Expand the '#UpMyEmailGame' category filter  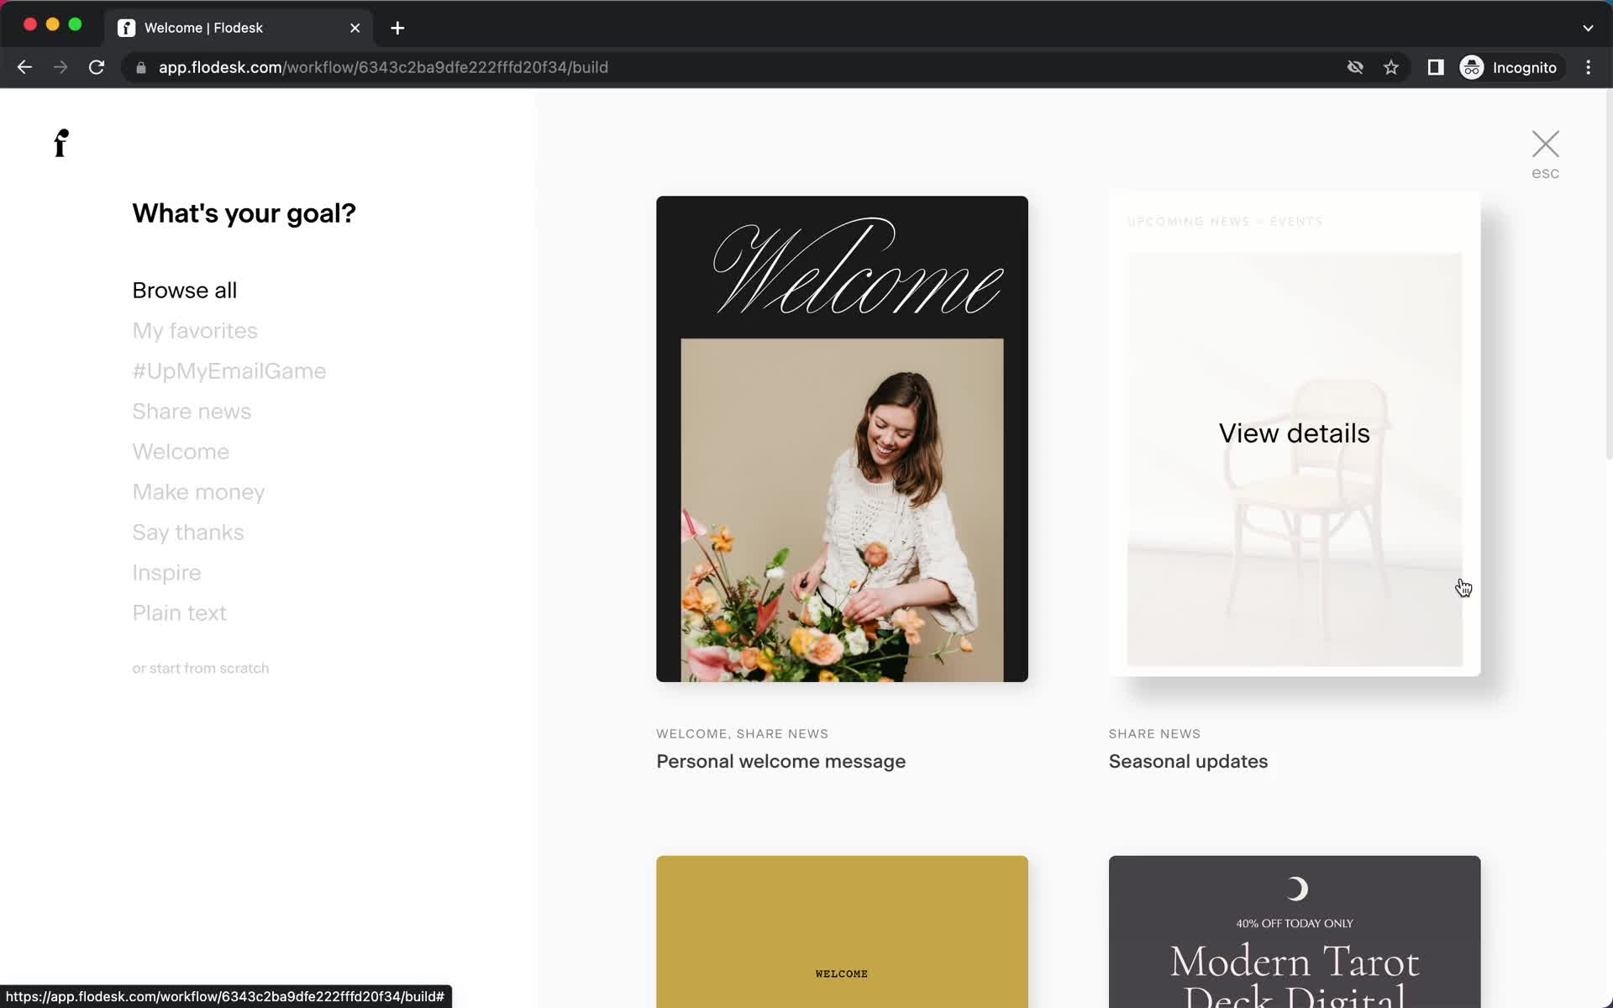click(x=229, y=370)
